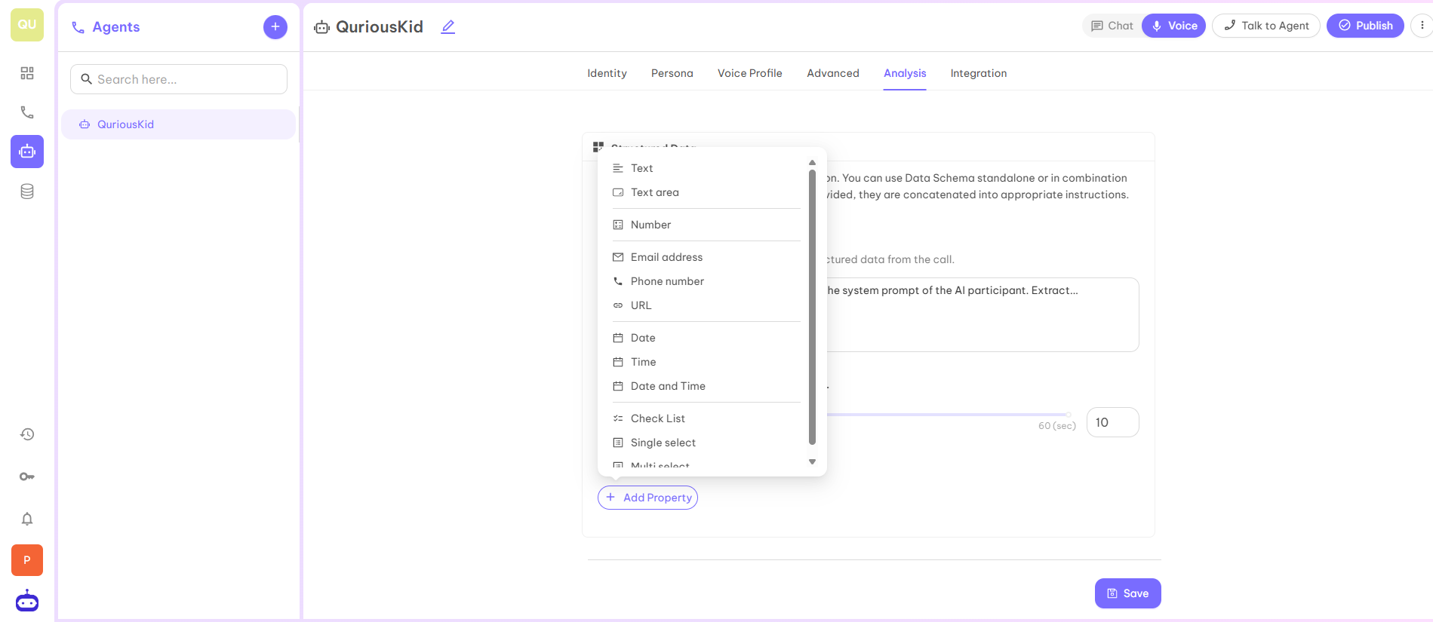The image size is (1433, 622).
Task: Click Talk to Agent button
Action: pyautogui.click(x=1266, y=26)
